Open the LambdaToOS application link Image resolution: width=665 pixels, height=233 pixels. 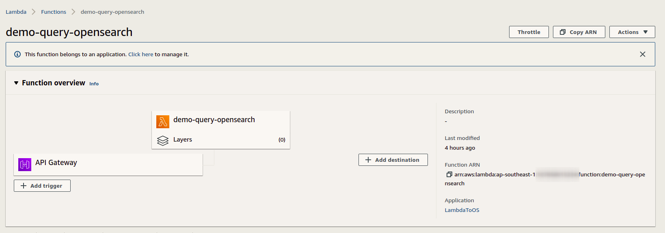(462, 210)
